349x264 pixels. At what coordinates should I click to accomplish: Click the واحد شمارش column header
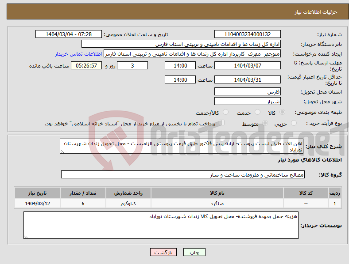(x=128, y=193)
